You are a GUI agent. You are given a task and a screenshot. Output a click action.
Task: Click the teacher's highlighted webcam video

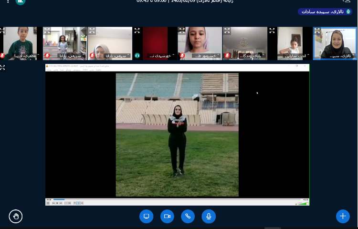pyautogui.click(x=335, y=43)
